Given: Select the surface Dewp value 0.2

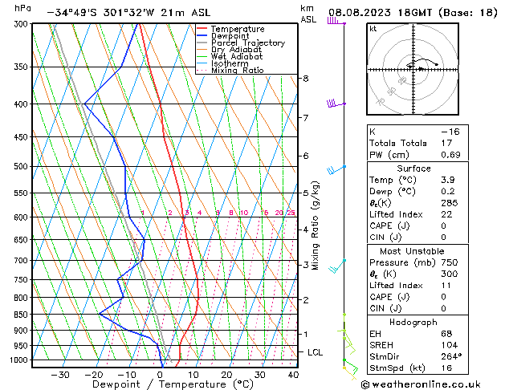Looking at the screenshot, I should [448, 192].
